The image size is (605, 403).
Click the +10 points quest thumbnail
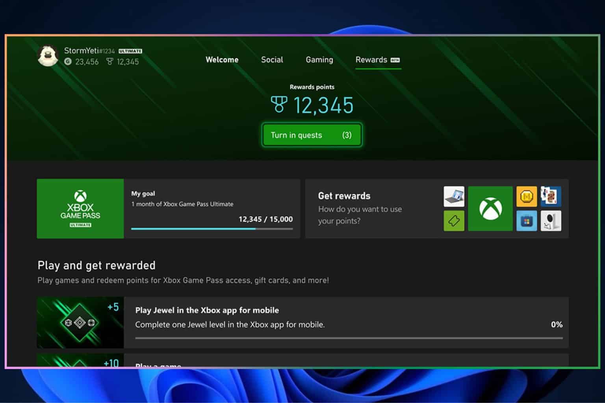coord(80,360)
